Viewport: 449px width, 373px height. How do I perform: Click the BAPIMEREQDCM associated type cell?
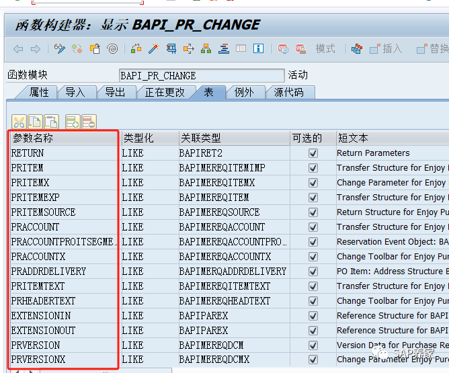point(234,345)
